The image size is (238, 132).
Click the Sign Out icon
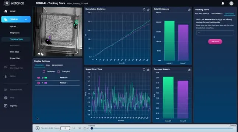click(6, 106)
